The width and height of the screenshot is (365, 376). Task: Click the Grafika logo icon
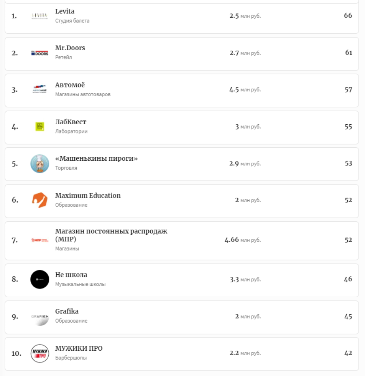[x=40, y=317]
